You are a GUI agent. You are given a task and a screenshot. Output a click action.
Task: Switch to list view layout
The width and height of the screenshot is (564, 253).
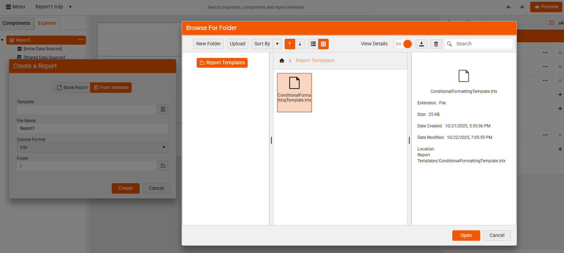pyautogui.click(x=313, y=44)
